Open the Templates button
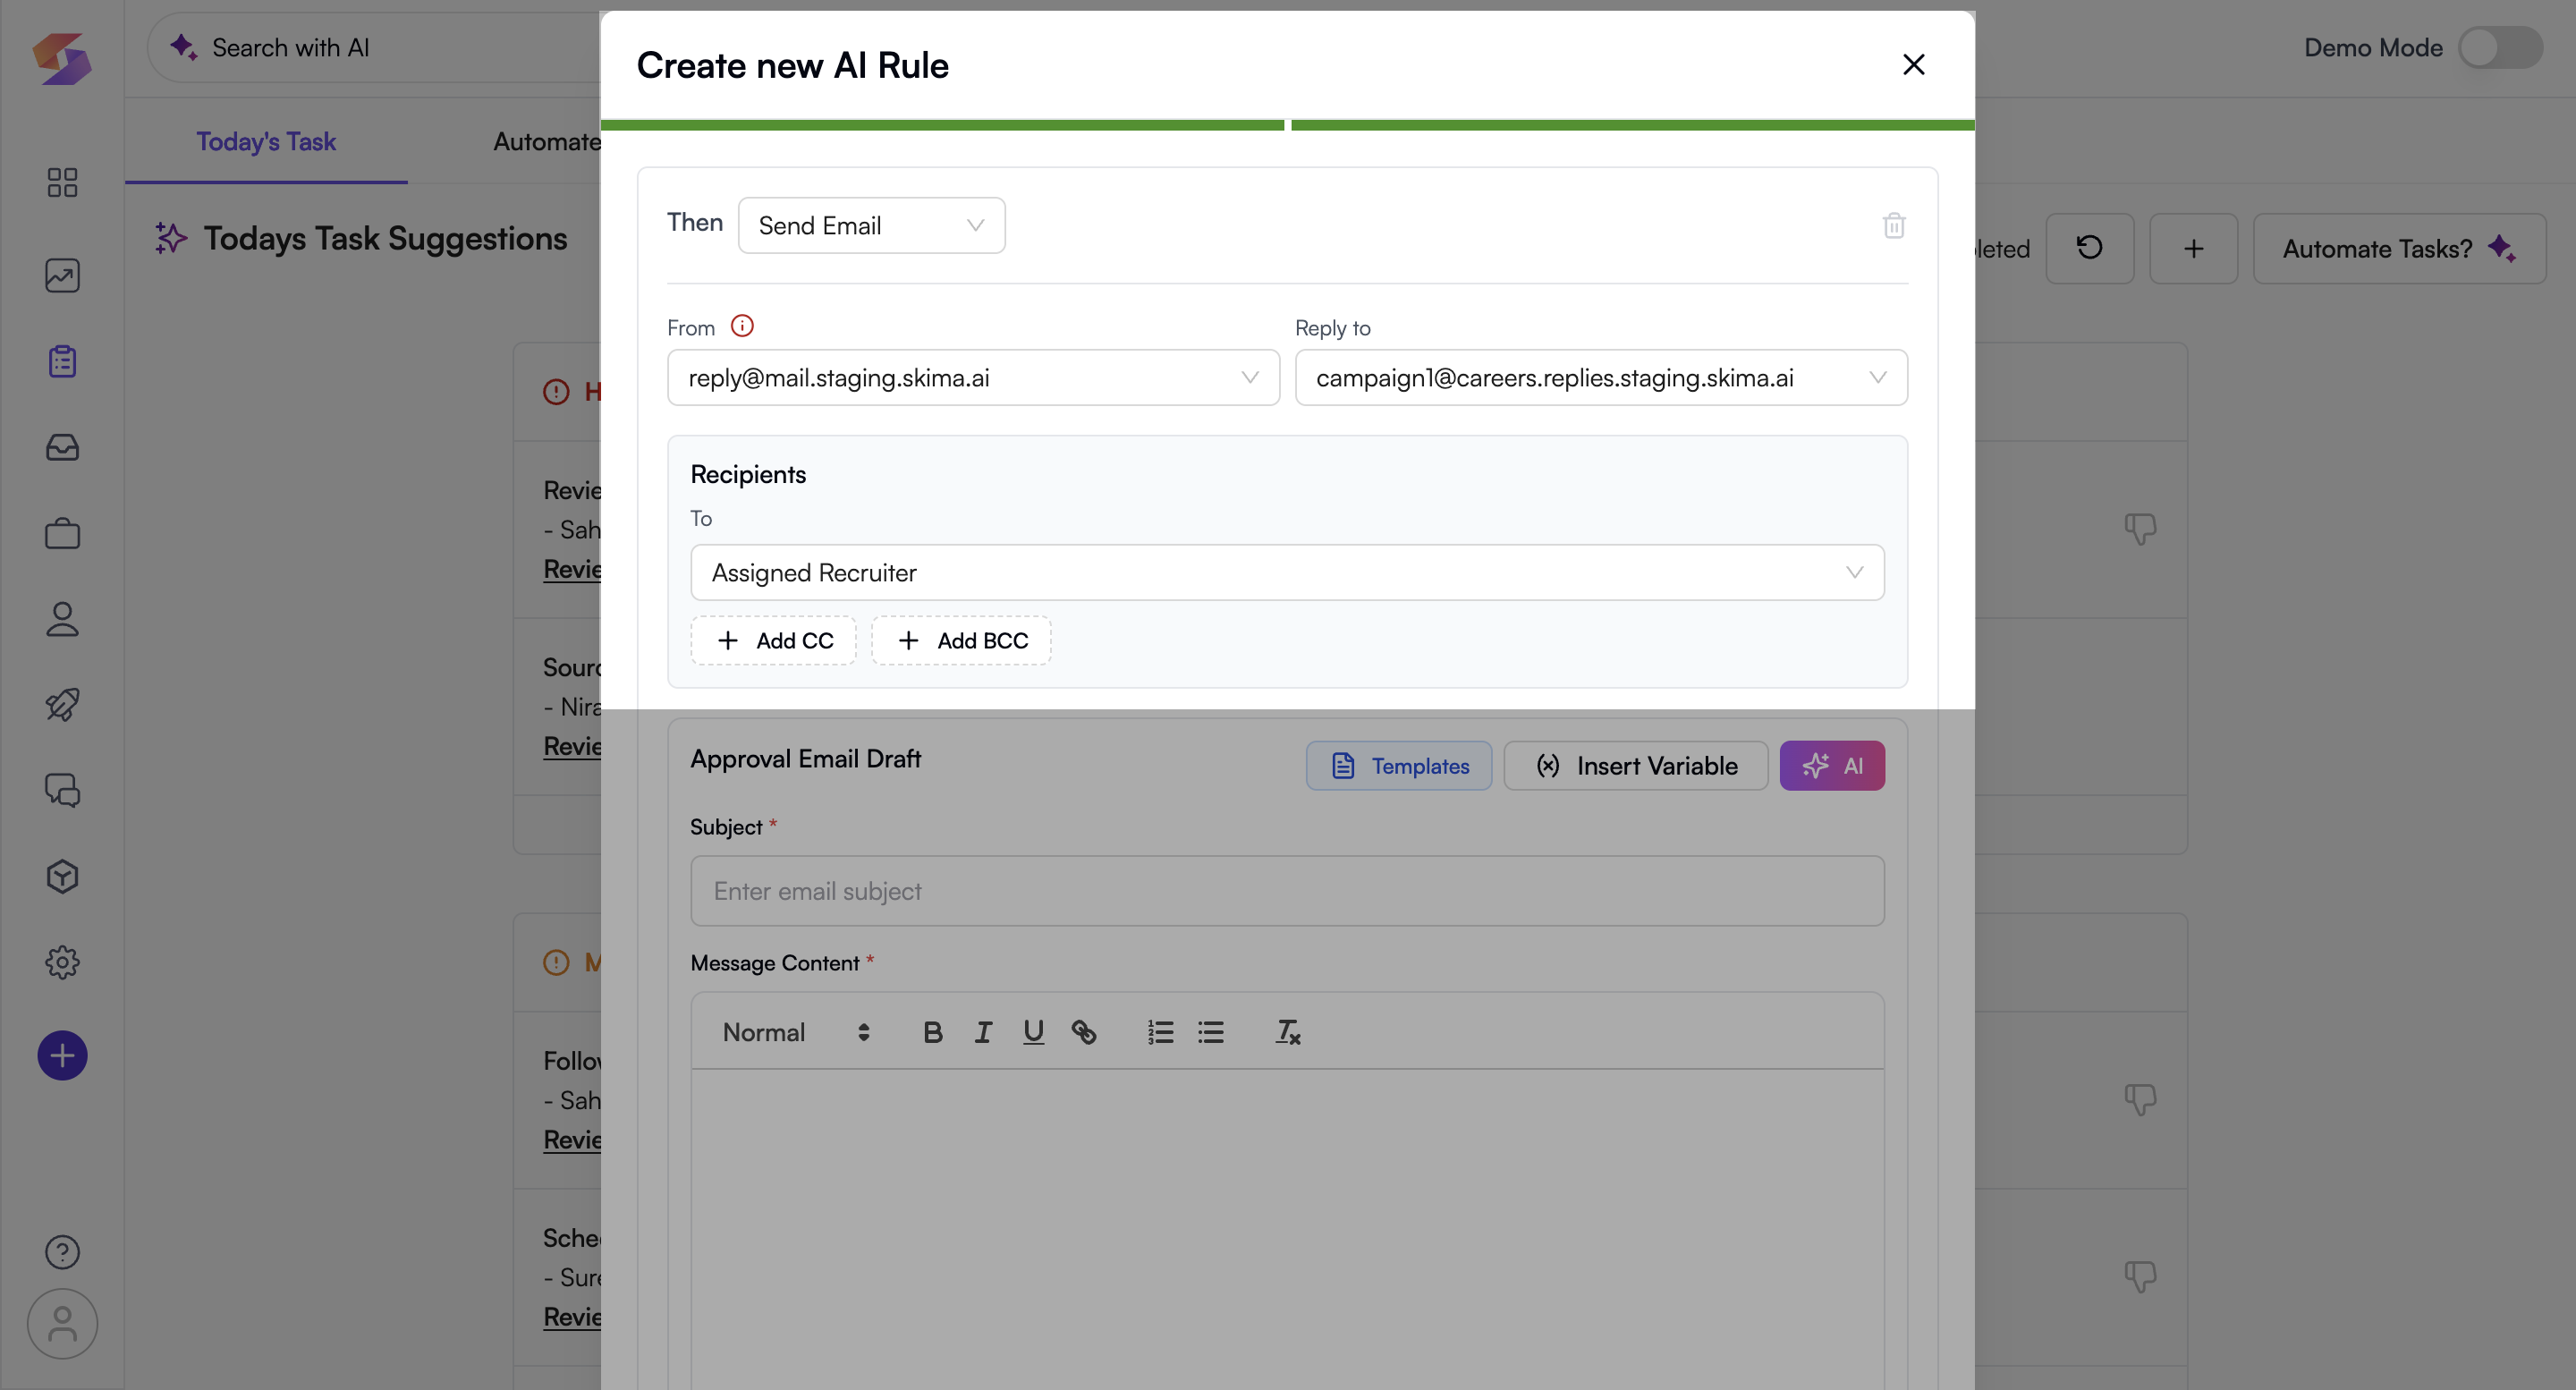Viewport: 2576px width, 1390px height. [x=1398, y=765]
